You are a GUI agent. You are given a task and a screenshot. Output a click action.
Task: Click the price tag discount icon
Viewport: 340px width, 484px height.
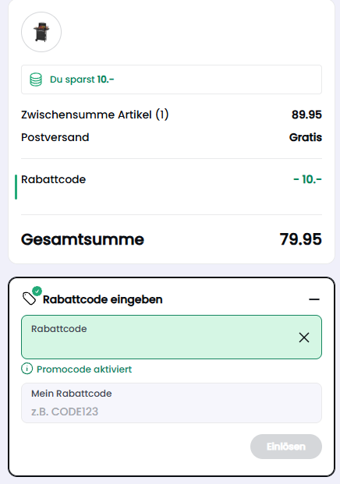[30, 299]
